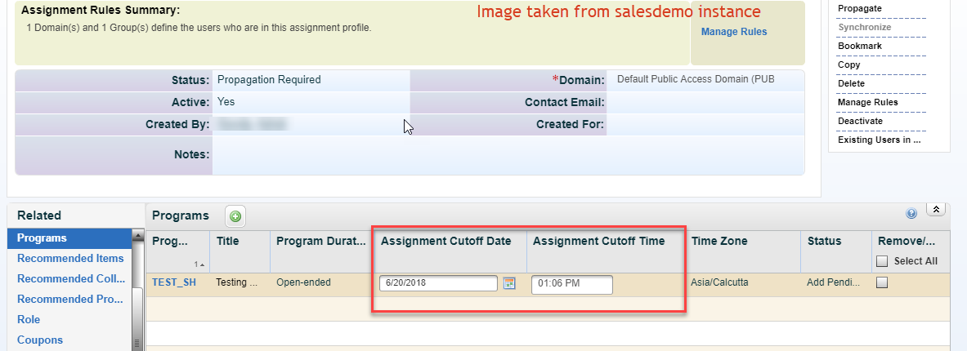Click the Notes field area
This screenshot has width=967, height=351.
508,155
